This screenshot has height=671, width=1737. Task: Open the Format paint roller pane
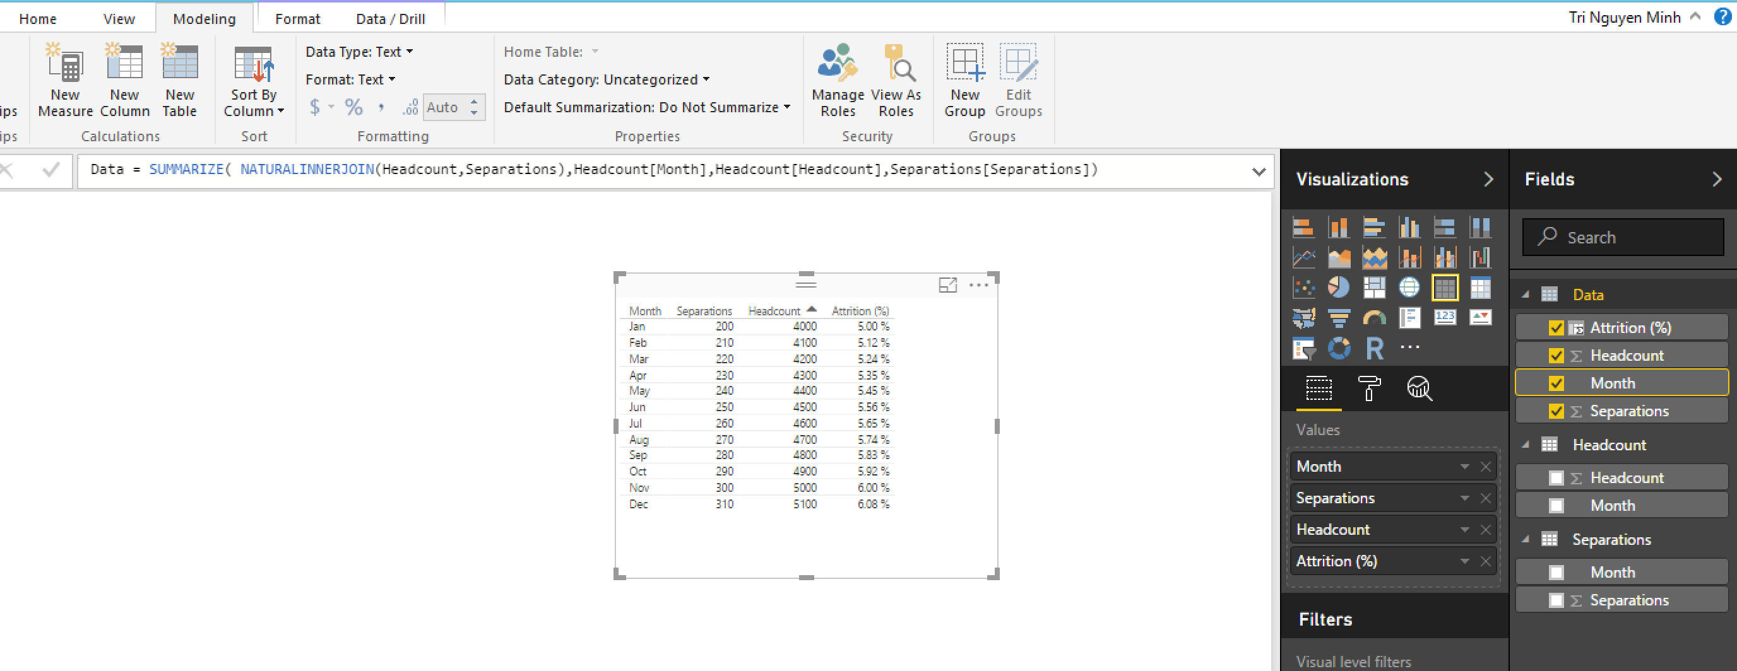(x=1369, y=388)
